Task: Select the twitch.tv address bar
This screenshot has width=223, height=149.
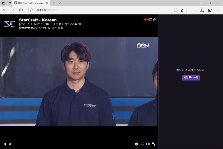Action: coord(48,10)
